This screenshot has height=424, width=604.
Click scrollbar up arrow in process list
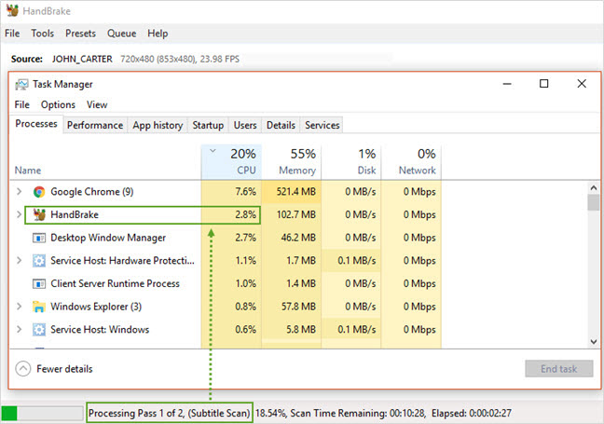(x=593, y=187)
